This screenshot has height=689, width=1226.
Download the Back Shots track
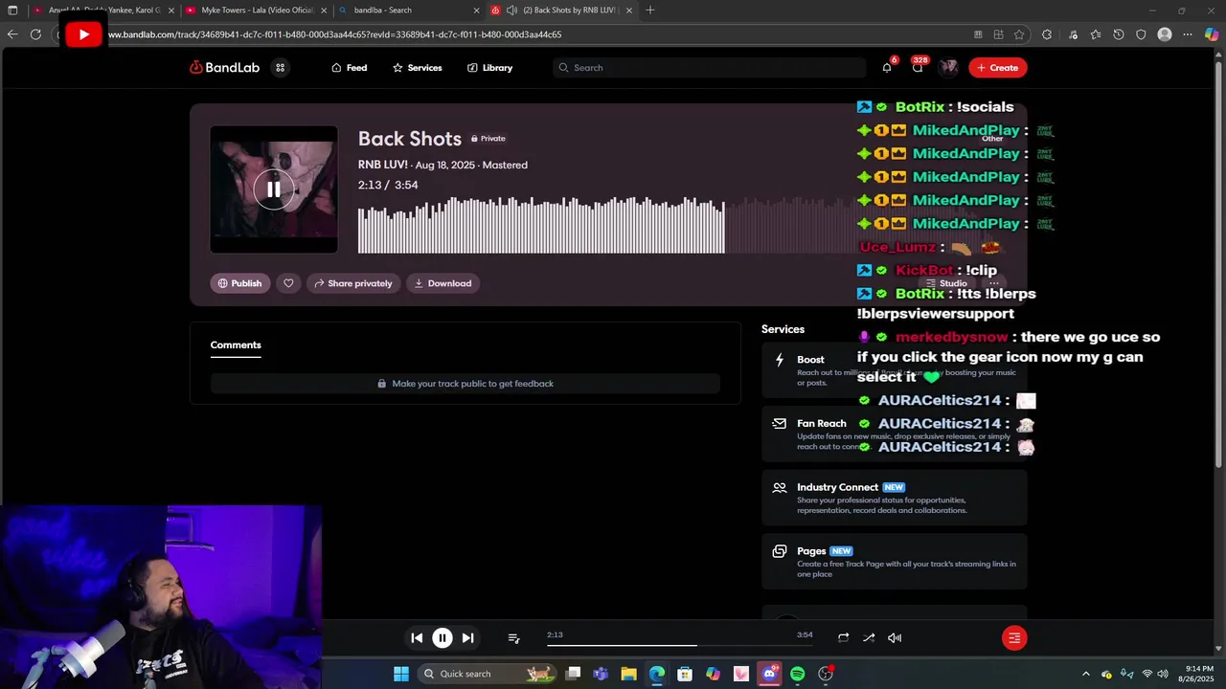[443, 283]
